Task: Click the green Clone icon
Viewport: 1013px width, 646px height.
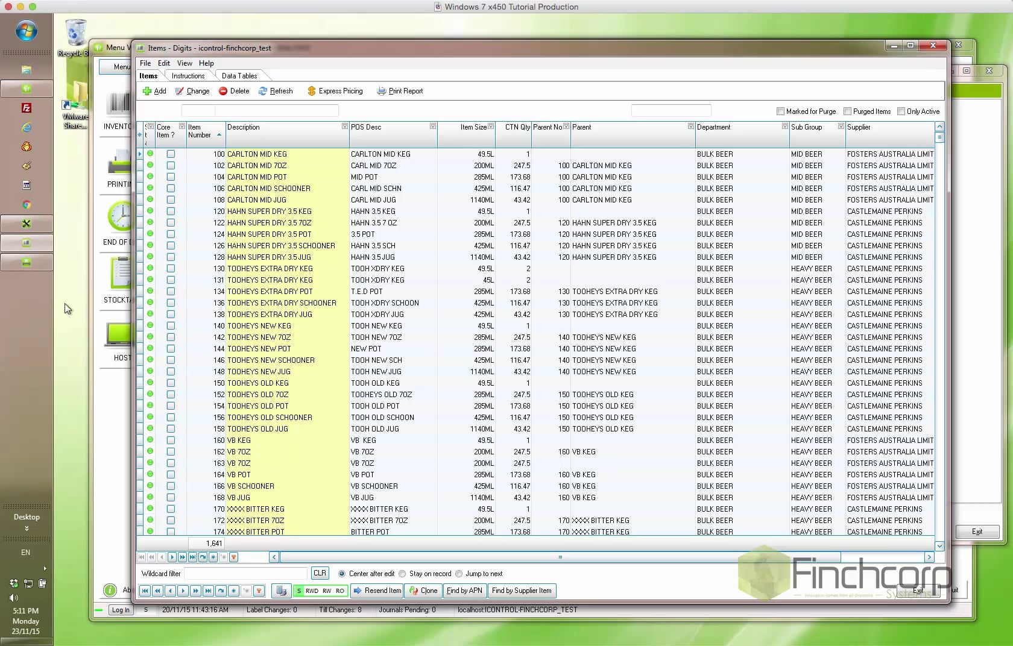Action: [x=414, y=591]
